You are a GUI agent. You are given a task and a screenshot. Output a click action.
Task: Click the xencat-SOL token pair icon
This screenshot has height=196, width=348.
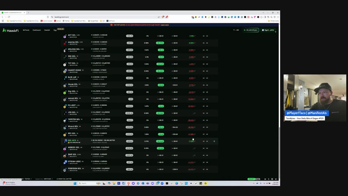[x=64, y=99]
